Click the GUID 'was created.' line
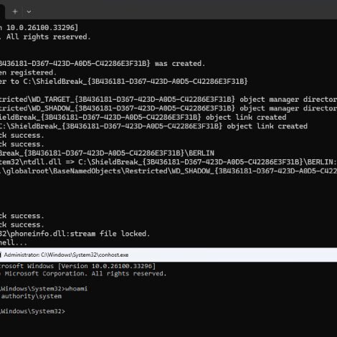The height and width of the screenshot is (337, 337). (103, 64)
